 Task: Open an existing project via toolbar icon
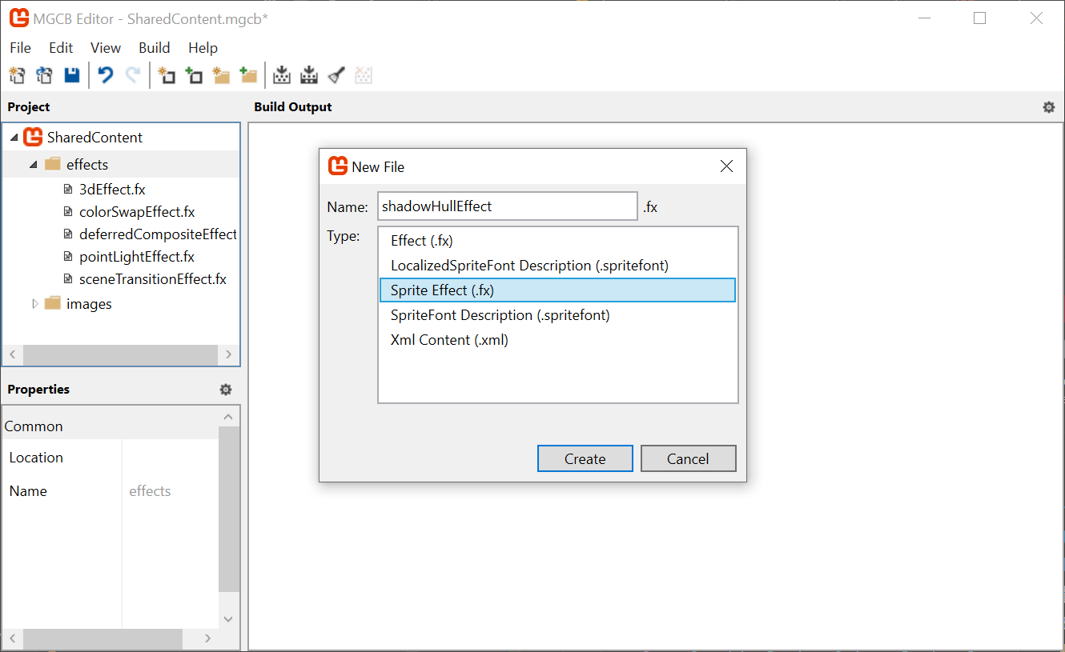44,74
